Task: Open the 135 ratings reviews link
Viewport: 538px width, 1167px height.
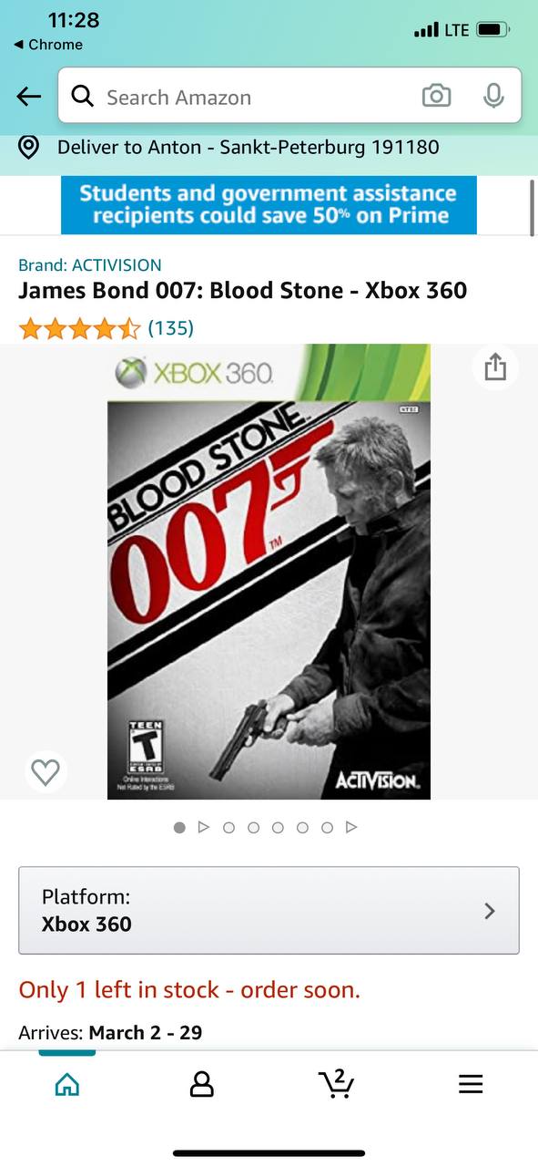Action: click(170, 327)
